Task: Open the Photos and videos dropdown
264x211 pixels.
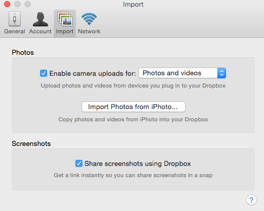Action: pos(182,73)
